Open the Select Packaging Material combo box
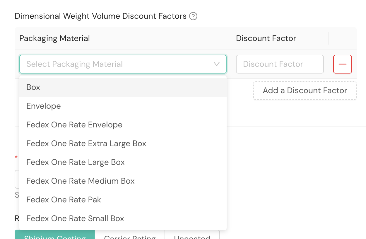Image resolution: width=366 pixels, height=239 pixels. (x=117, y=64)
